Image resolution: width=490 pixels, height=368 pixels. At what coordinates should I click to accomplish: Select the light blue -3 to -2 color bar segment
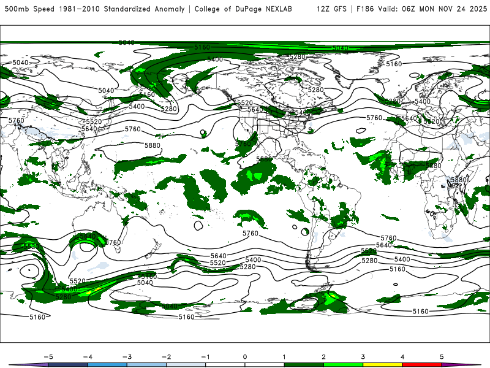146,365
